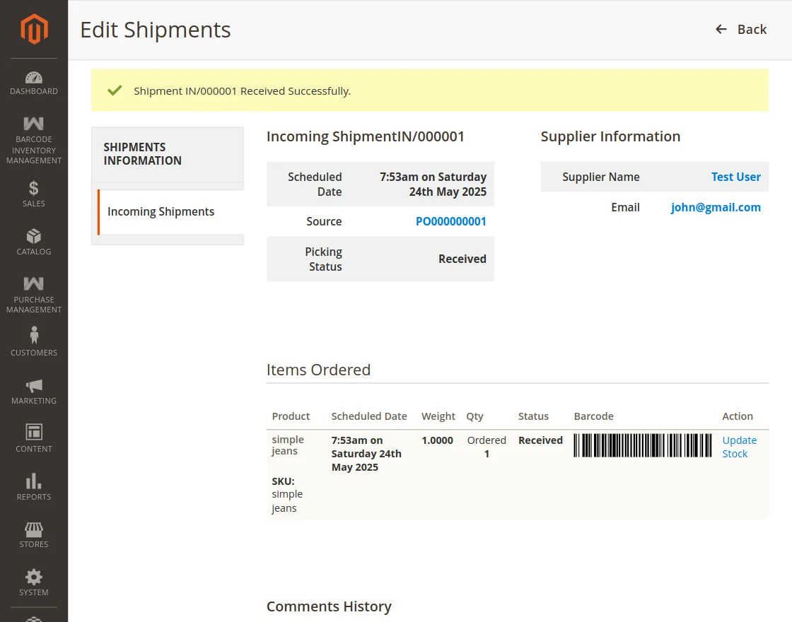Select Purchase Management in the sidebar
Image resolution: width=792 pixels, height=622 pixels.
[x=33, y=292]
